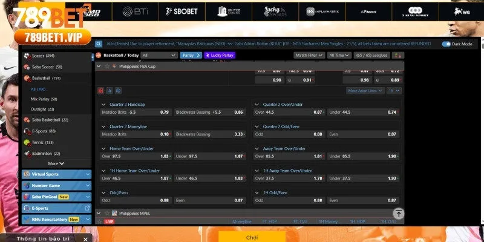Viewport: 484px width, 242px height.
Task: Expand the Number Game panel chevron
Action: (88, 186)
